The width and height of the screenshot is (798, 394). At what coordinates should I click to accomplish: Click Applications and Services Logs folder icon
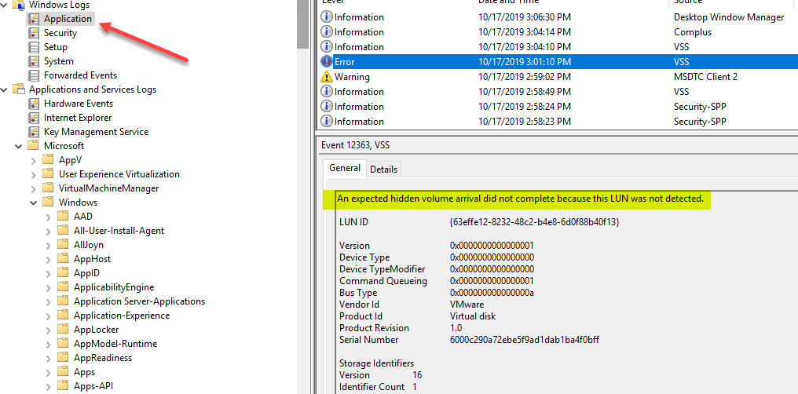pyautogui.click(x=19, y=89)
